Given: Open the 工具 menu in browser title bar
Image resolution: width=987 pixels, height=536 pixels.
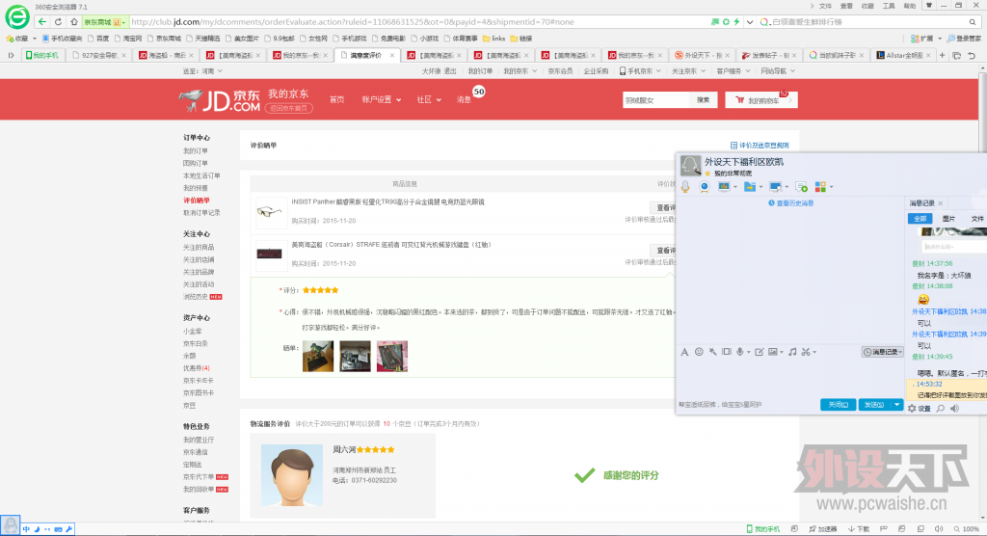Looking at the screenshot, I should pyautogui.click(x=888, y=6).
